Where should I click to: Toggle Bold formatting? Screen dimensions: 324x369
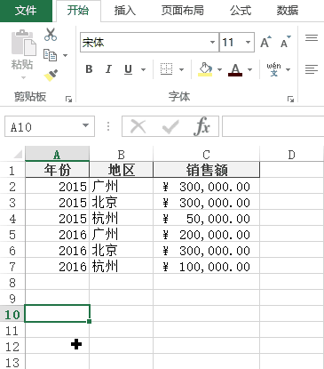pyautogui.click(x=89, y=69)
